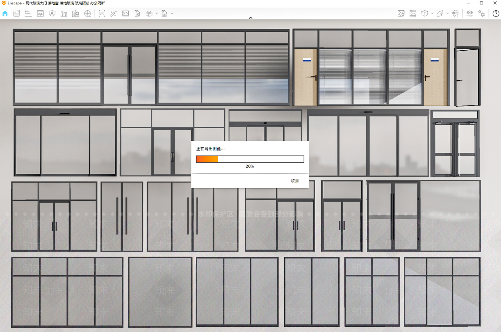501x332 pixels.
Task: Open the general settings gears icon
Action: (482, 13)
